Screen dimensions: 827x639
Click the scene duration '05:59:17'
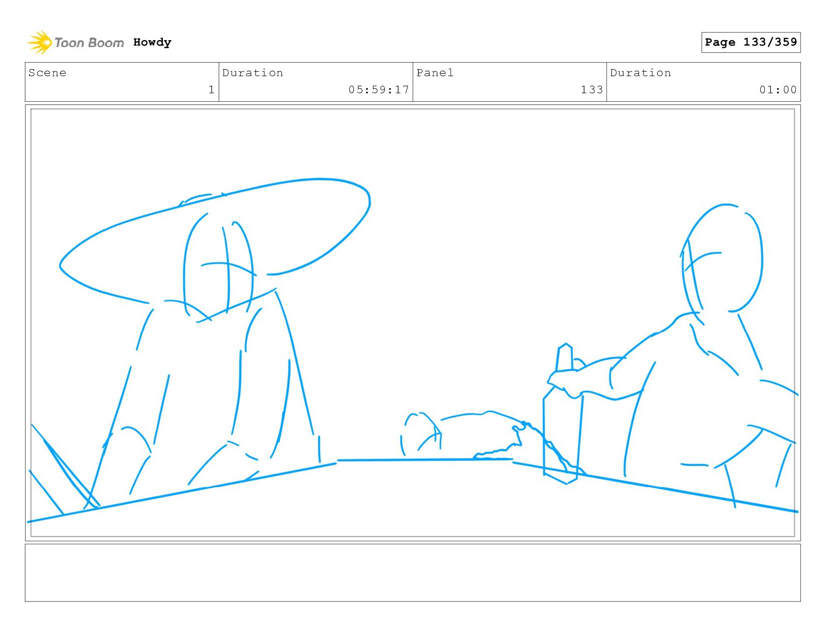[379, 90]
